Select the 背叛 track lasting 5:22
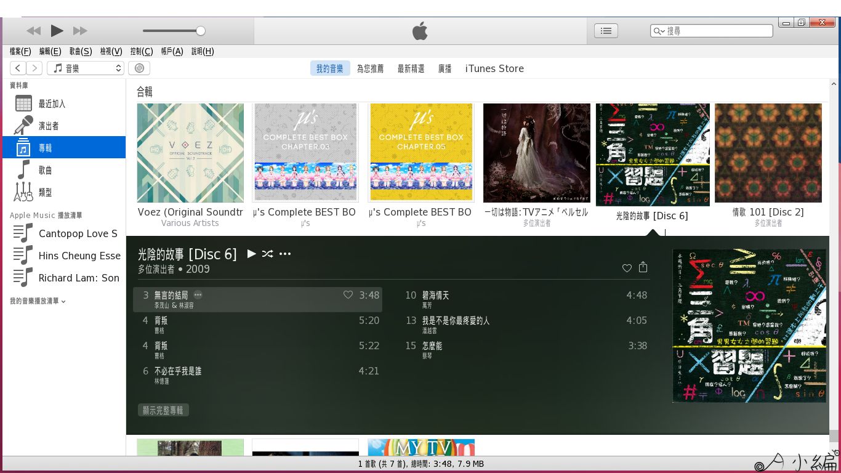This screenshot has width=841, height=473. (x=257, y=350)
